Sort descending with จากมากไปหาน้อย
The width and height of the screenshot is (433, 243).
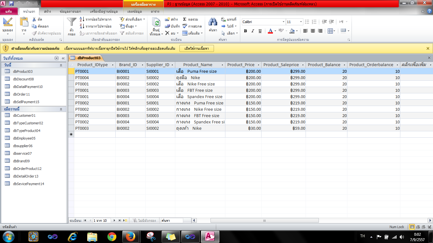point(95,26)
